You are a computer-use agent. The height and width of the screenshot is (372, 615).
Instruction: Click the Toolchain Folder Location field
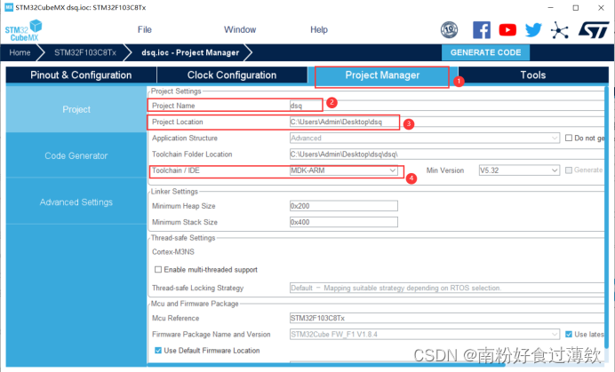pos(447,154)
